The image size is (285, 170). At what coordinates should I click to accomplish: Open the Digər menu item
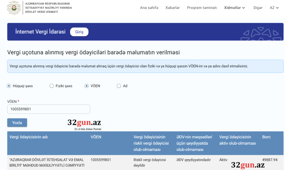coord(258,8)
